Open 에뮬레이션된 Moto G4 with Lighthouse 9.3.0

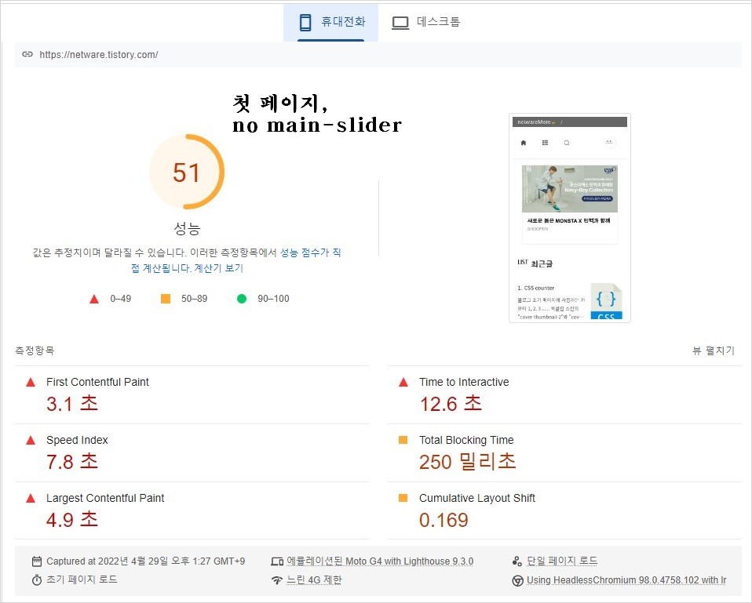tap(380, 561)
